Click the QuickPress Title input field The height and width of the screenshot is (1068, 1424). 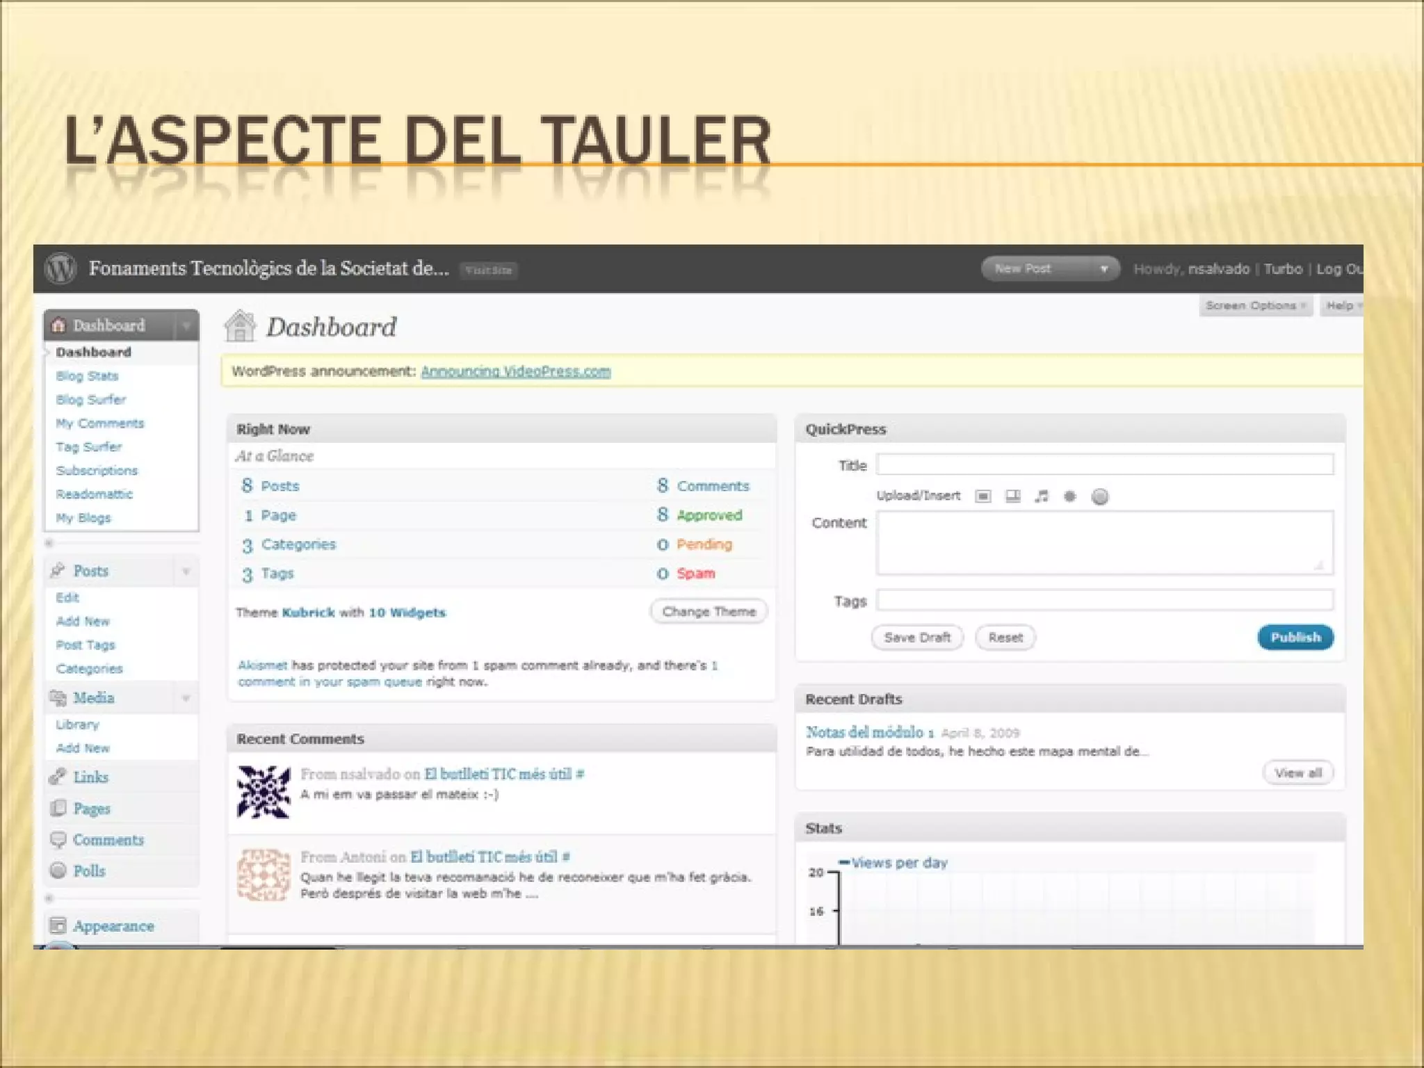[x=1104, y=464]
